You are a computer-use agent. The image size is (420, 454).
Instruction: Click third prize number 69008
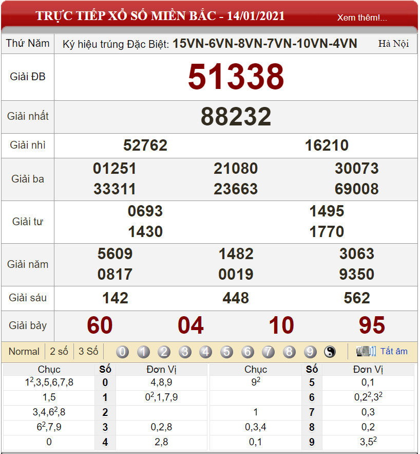click(357, 189)
